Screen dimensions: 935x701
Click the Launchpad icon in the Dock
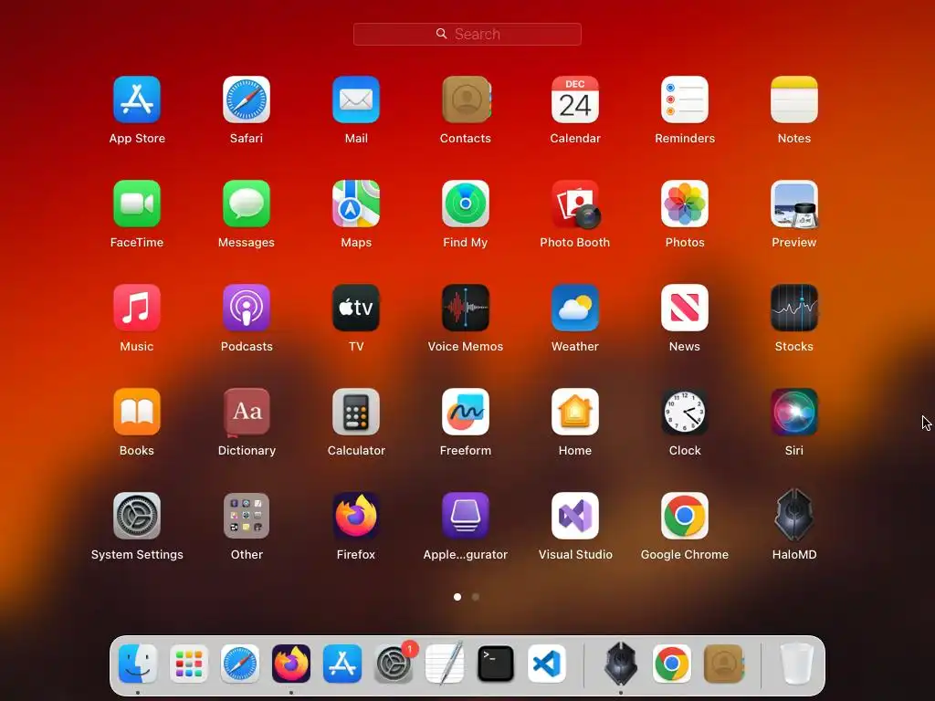(x=189, y=664)
